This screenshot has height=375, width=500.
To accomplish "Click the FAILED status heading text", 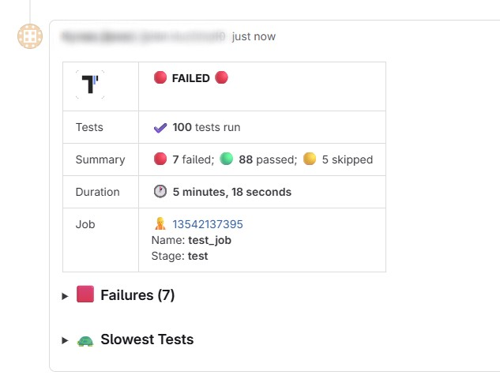I will 190,78.
